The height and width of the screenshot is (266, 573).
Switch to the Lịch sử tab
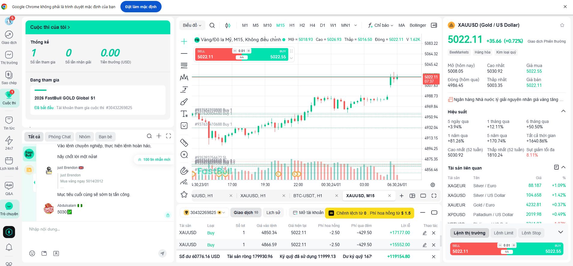273,212
